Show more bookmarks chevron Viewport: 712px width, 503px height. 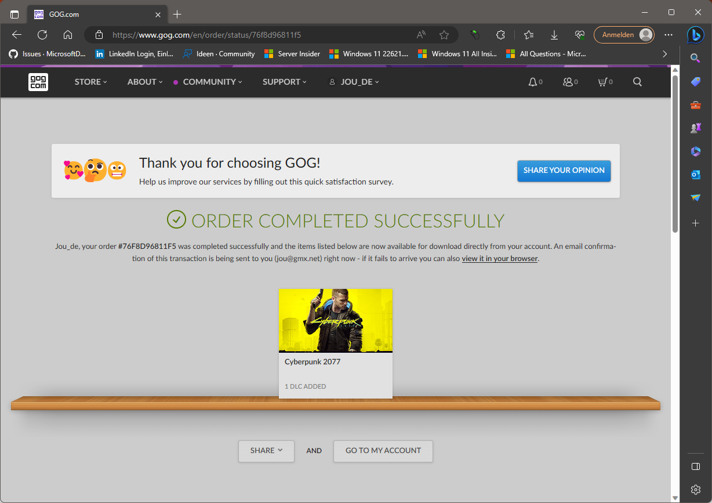[664, 53]
